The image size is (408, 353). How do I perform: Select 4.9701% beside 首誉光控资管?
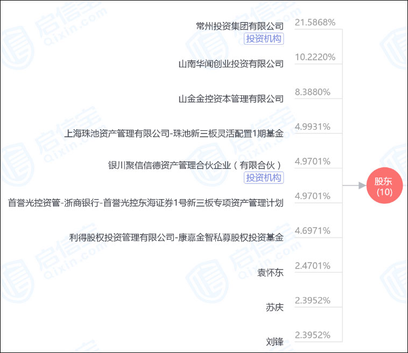pyautogui.click(x=313, y=196)
